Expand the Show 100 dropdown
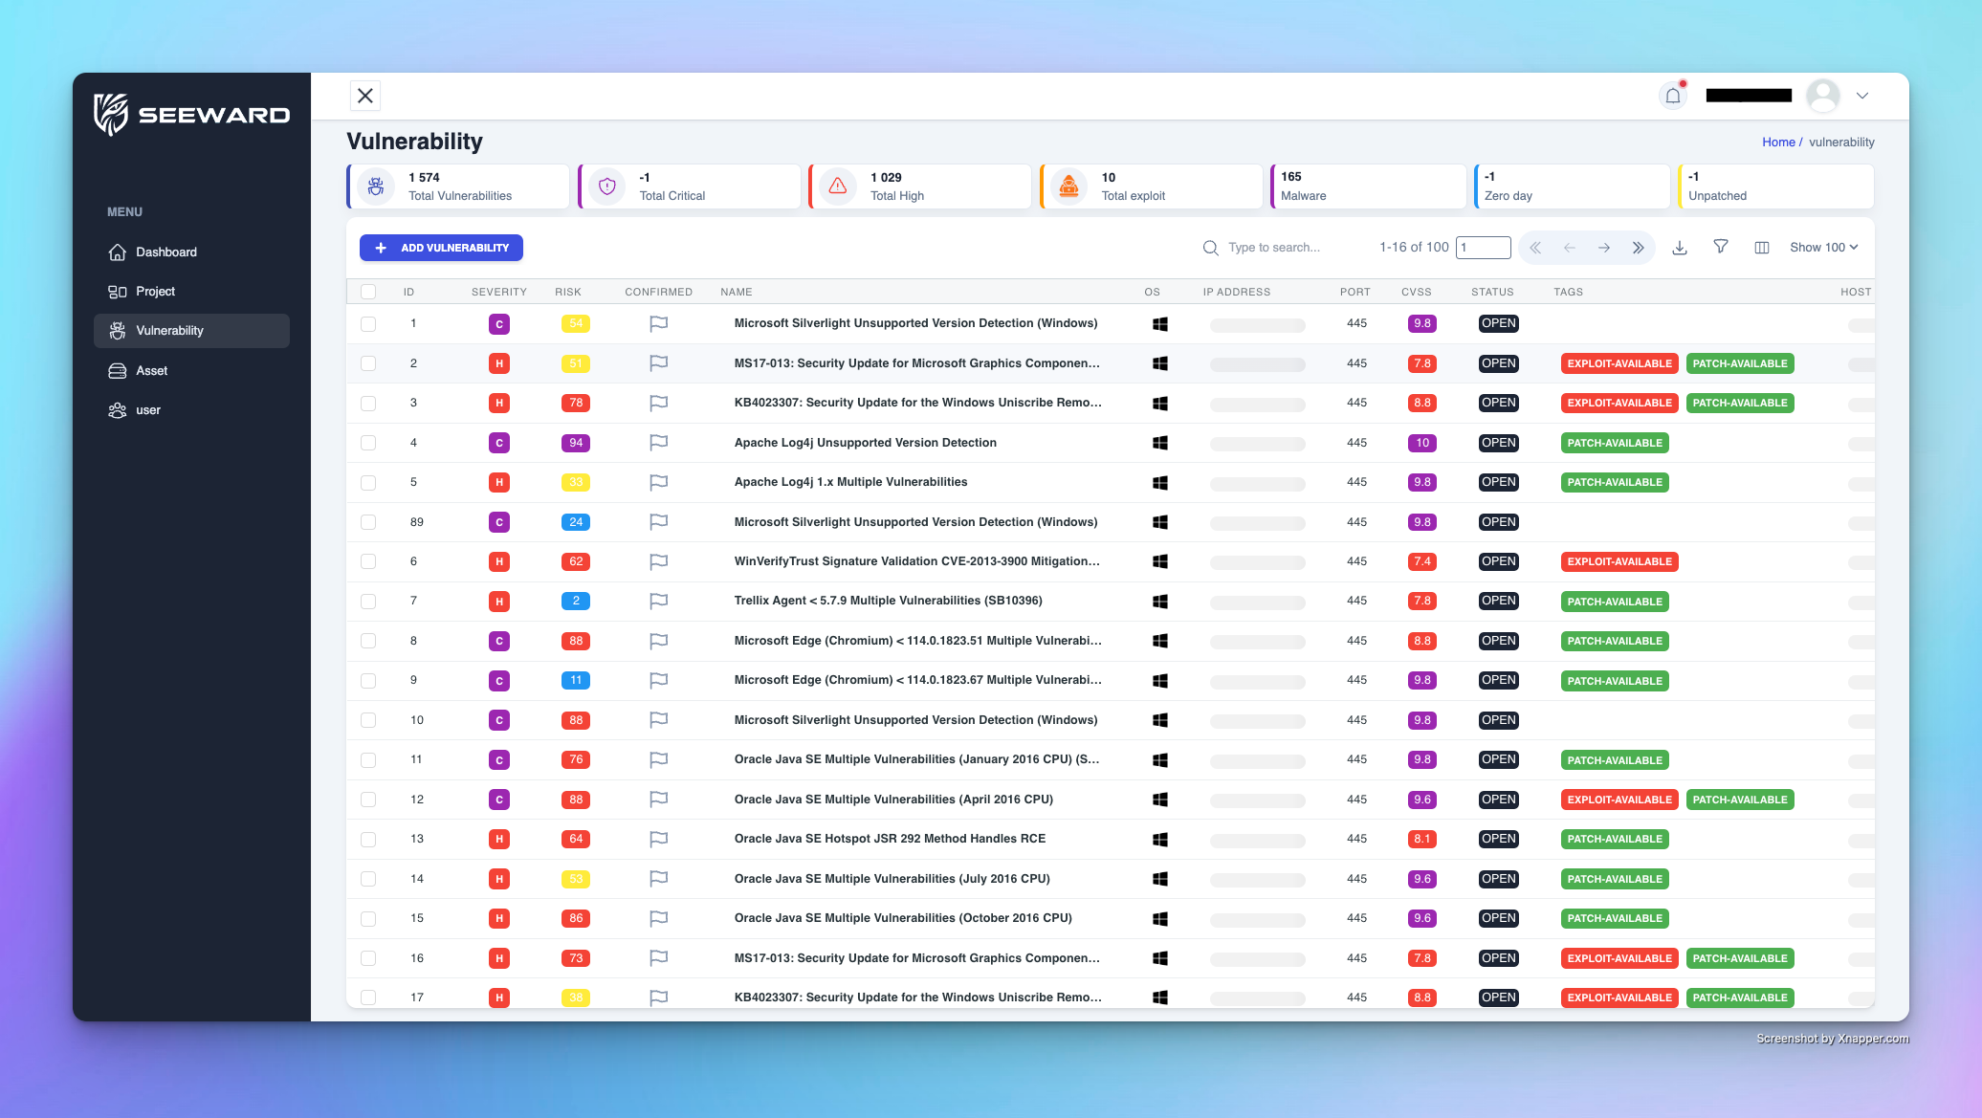1982x1118 pixels. click(x=1823, y=248)
